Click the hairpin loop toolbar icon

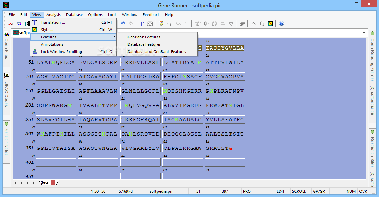click(x=262, y=24)
